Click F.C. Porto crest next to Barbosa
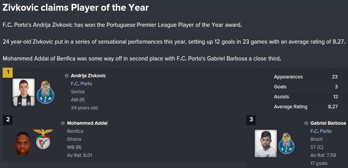This screenshot has height=168, width=348. pos(286,143)
